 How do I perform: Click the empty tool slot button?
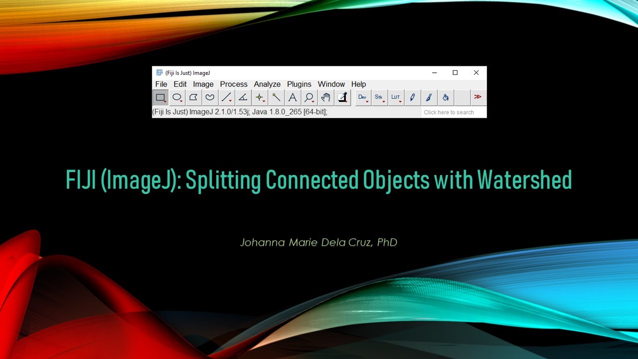coord(462,97)
